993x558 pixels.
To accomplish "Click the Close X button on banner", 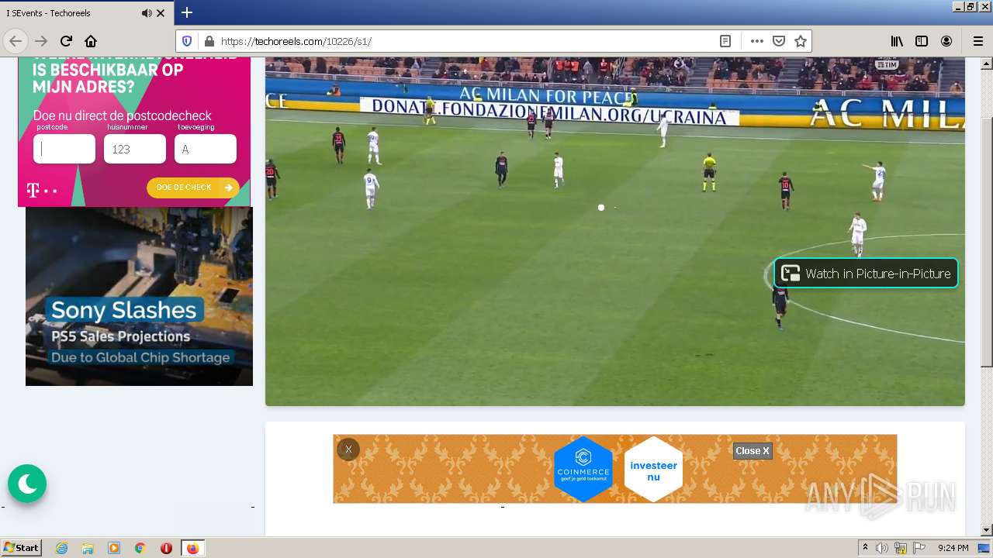I will click(x=753, y=450).
